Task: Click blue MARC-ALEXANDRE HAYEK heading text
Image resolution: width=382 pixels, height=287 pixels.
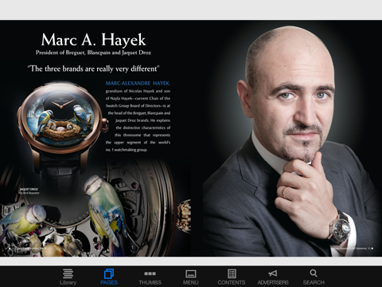Action: point(138,83)
